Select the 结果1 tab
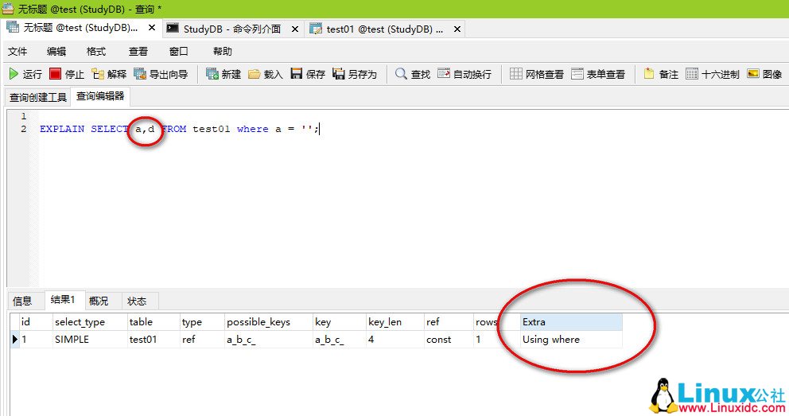This screenshot has width=789, height=416. pyautogui.click(x=64, y=300)
